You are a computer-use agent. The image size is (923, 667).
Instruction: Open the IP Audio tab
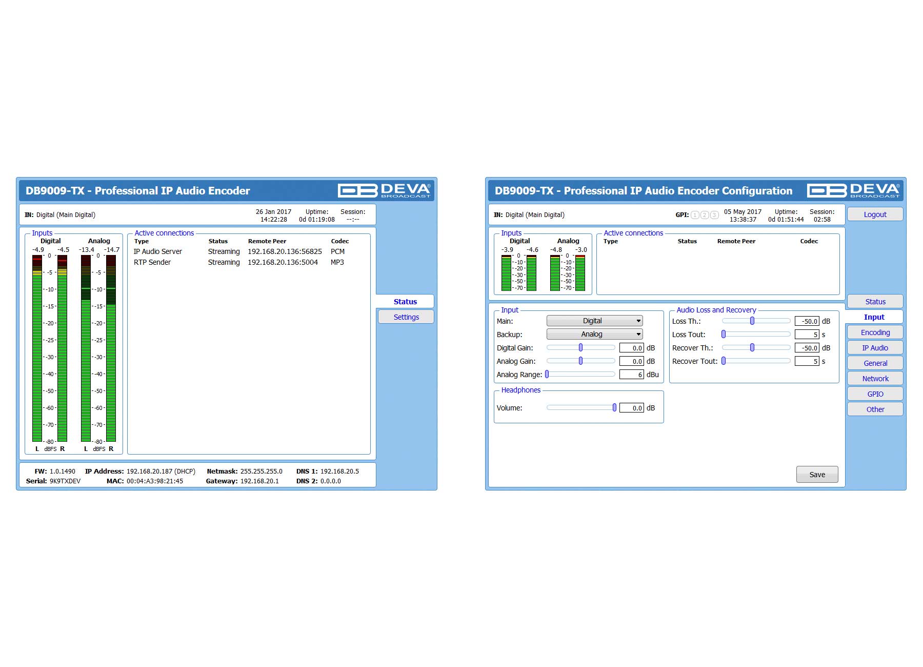click(875, 348)
